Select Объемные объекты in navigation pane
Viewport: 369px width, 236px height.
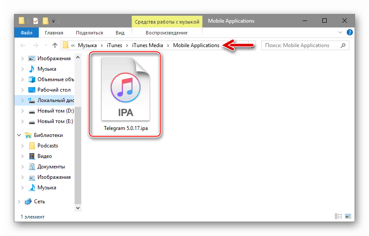tap(55, 79)
